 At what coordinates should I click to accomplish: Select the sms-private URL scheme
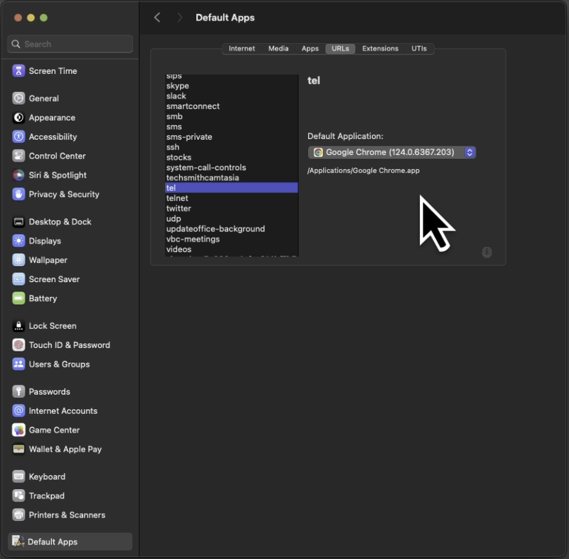coord(232,137)
